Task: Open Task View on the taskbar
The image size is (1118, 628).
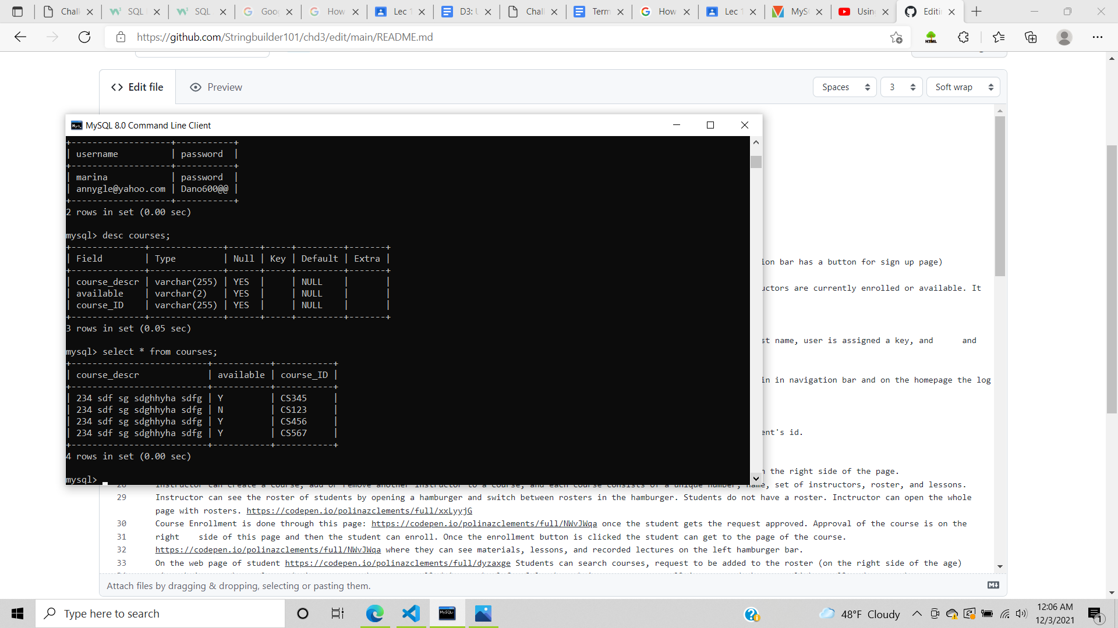Action: (x=337, y=613)
